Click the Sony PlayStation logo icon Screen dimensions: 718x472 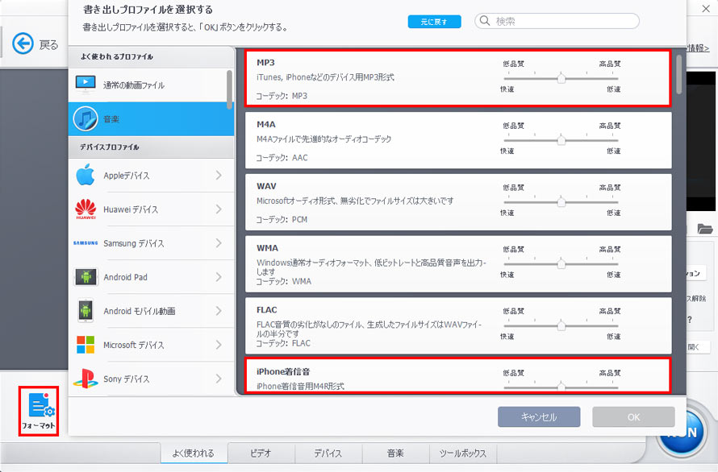tap(86, 379)
